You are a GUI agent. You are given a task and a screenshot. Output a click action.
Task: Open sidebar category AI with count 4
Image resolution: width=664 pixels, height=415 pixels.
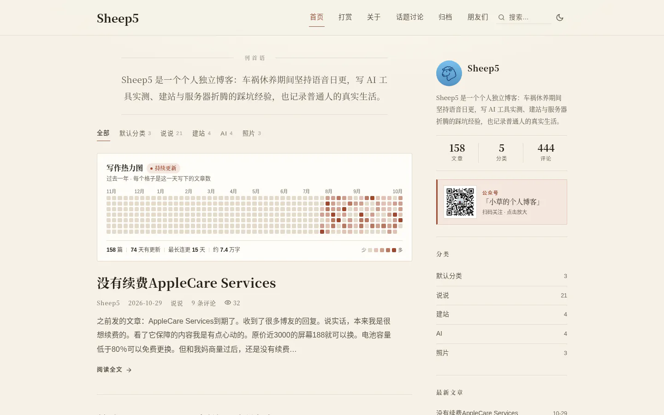(x=502, y=334)
